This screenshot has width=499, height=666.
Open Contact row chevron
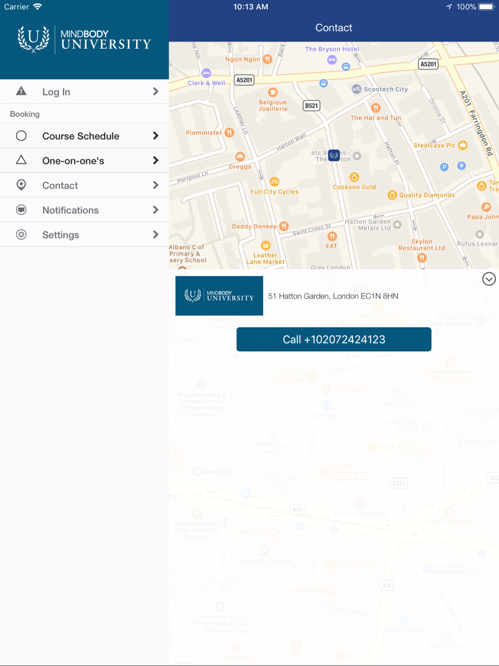[156, 185]
